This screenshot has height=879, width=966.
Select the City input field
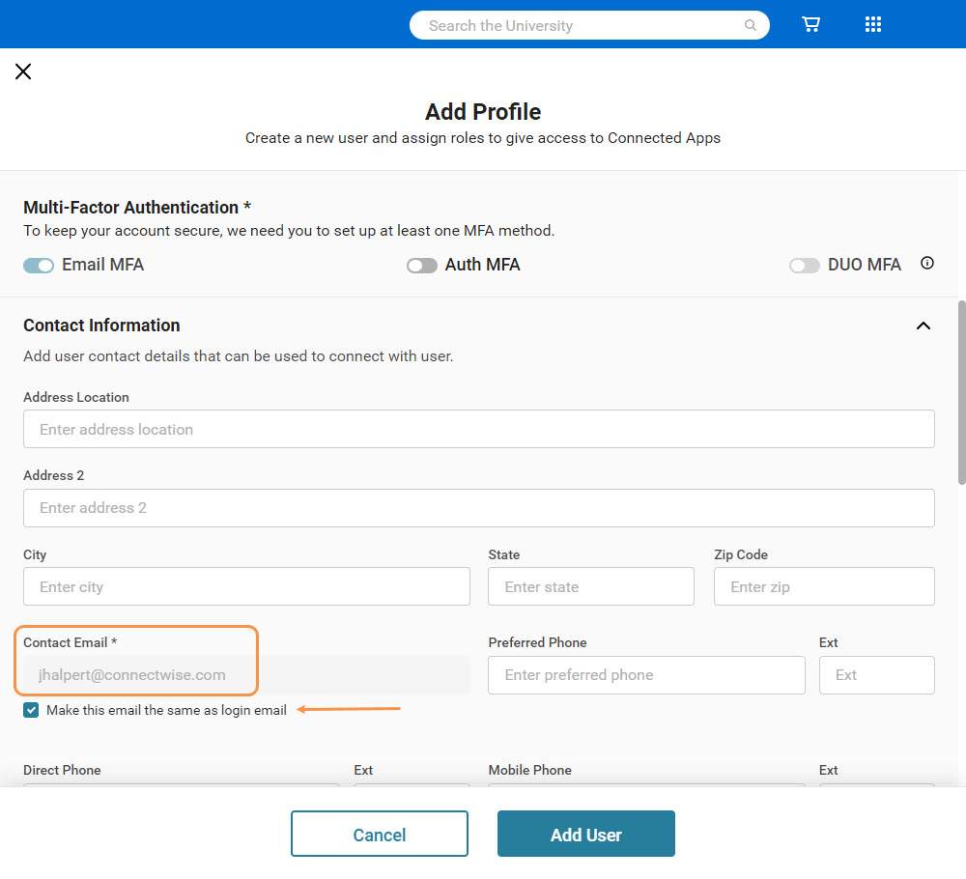[x=246, y=586]
